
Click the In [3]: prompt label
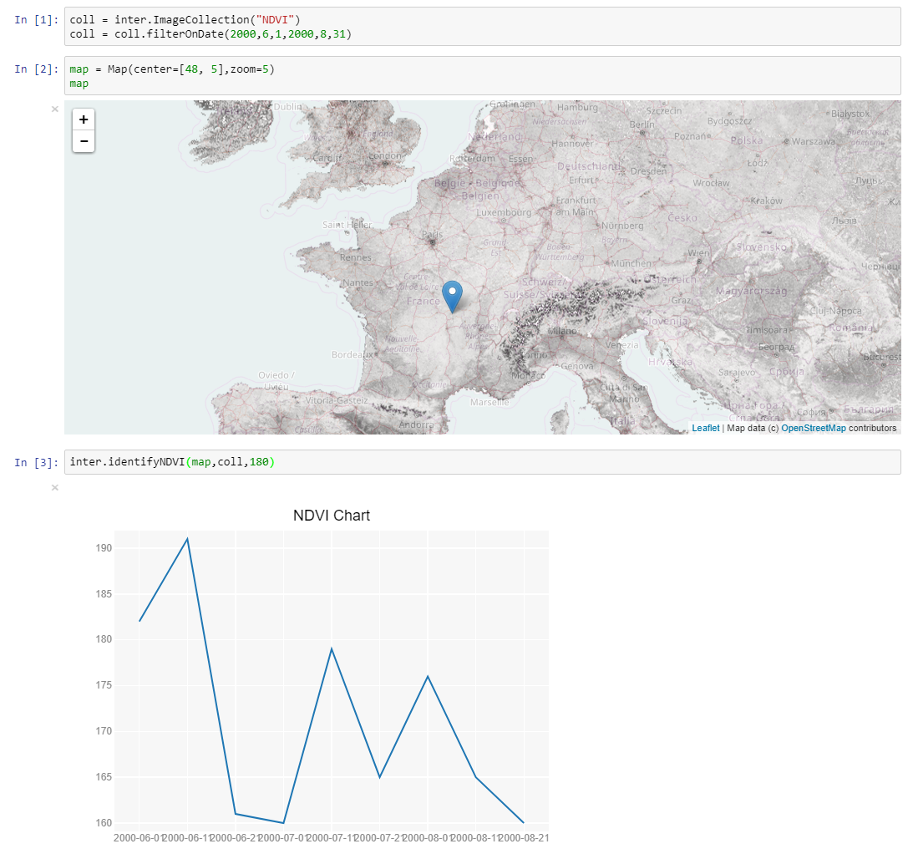pyautogui.click(x=36, y=462)
